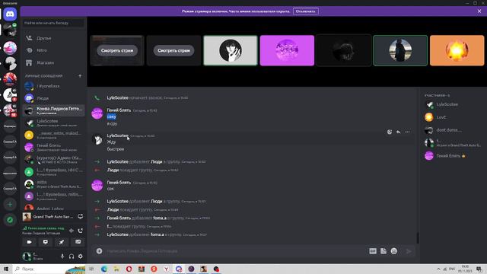487x274 pixels.
Task: Open Гений блять direct message in sidebar
Action: tap(53, 147)
